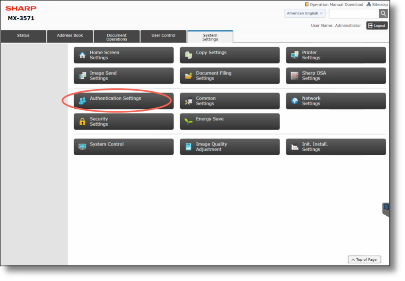Click the blue side panel tab icon
Image resolution: width=405 pixels, height=281 pixels.
pyautogui.click(x=386, y=207)
